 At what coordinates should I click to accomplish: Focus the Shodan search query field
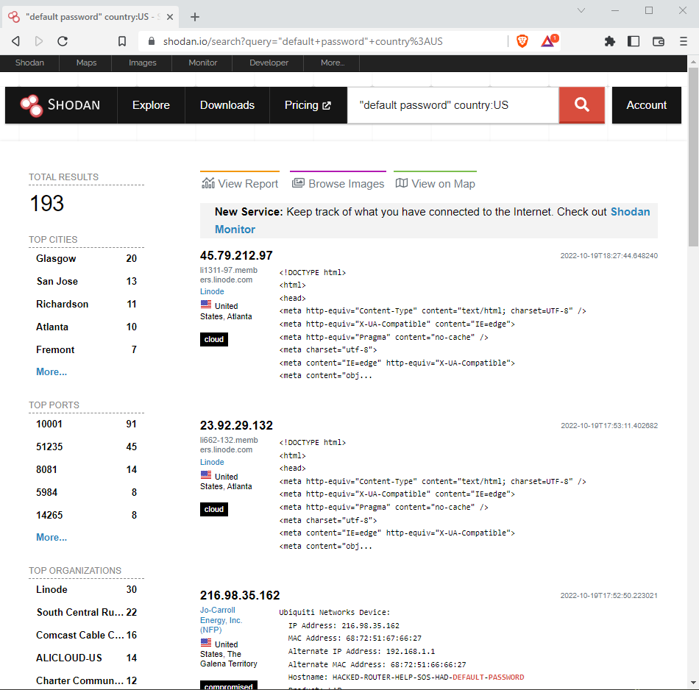click(x=453, y=105)
